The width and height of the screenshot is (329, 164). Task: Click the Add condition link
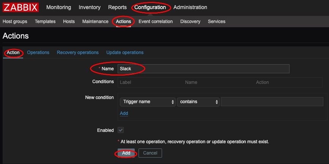124,113
